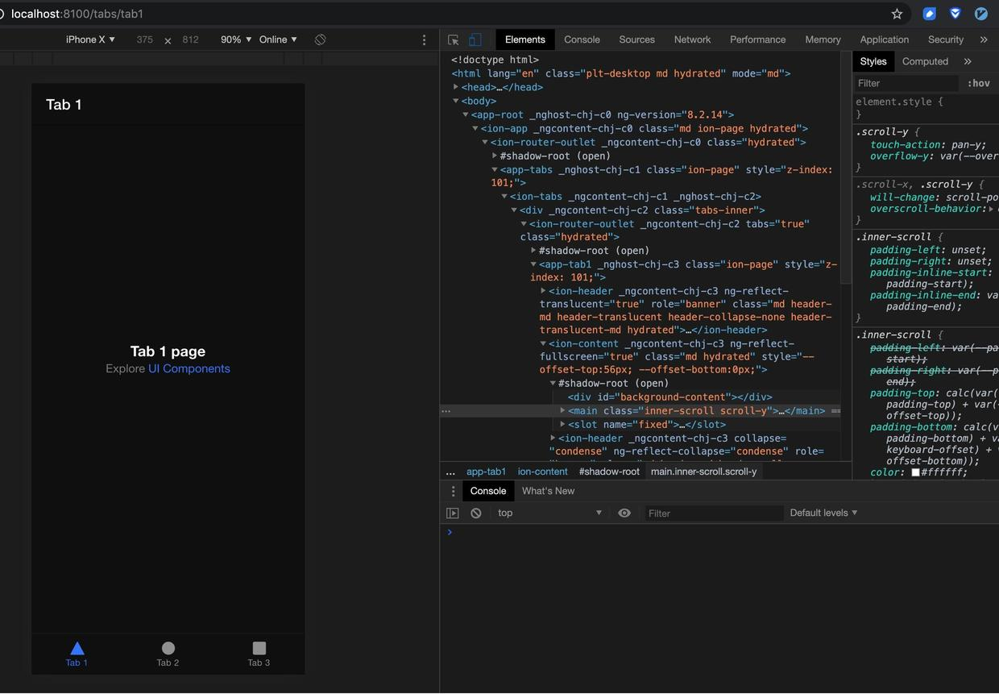Switch to the Network tab

point(692,39)
